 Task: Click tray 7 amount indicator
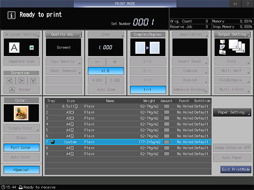167,142
